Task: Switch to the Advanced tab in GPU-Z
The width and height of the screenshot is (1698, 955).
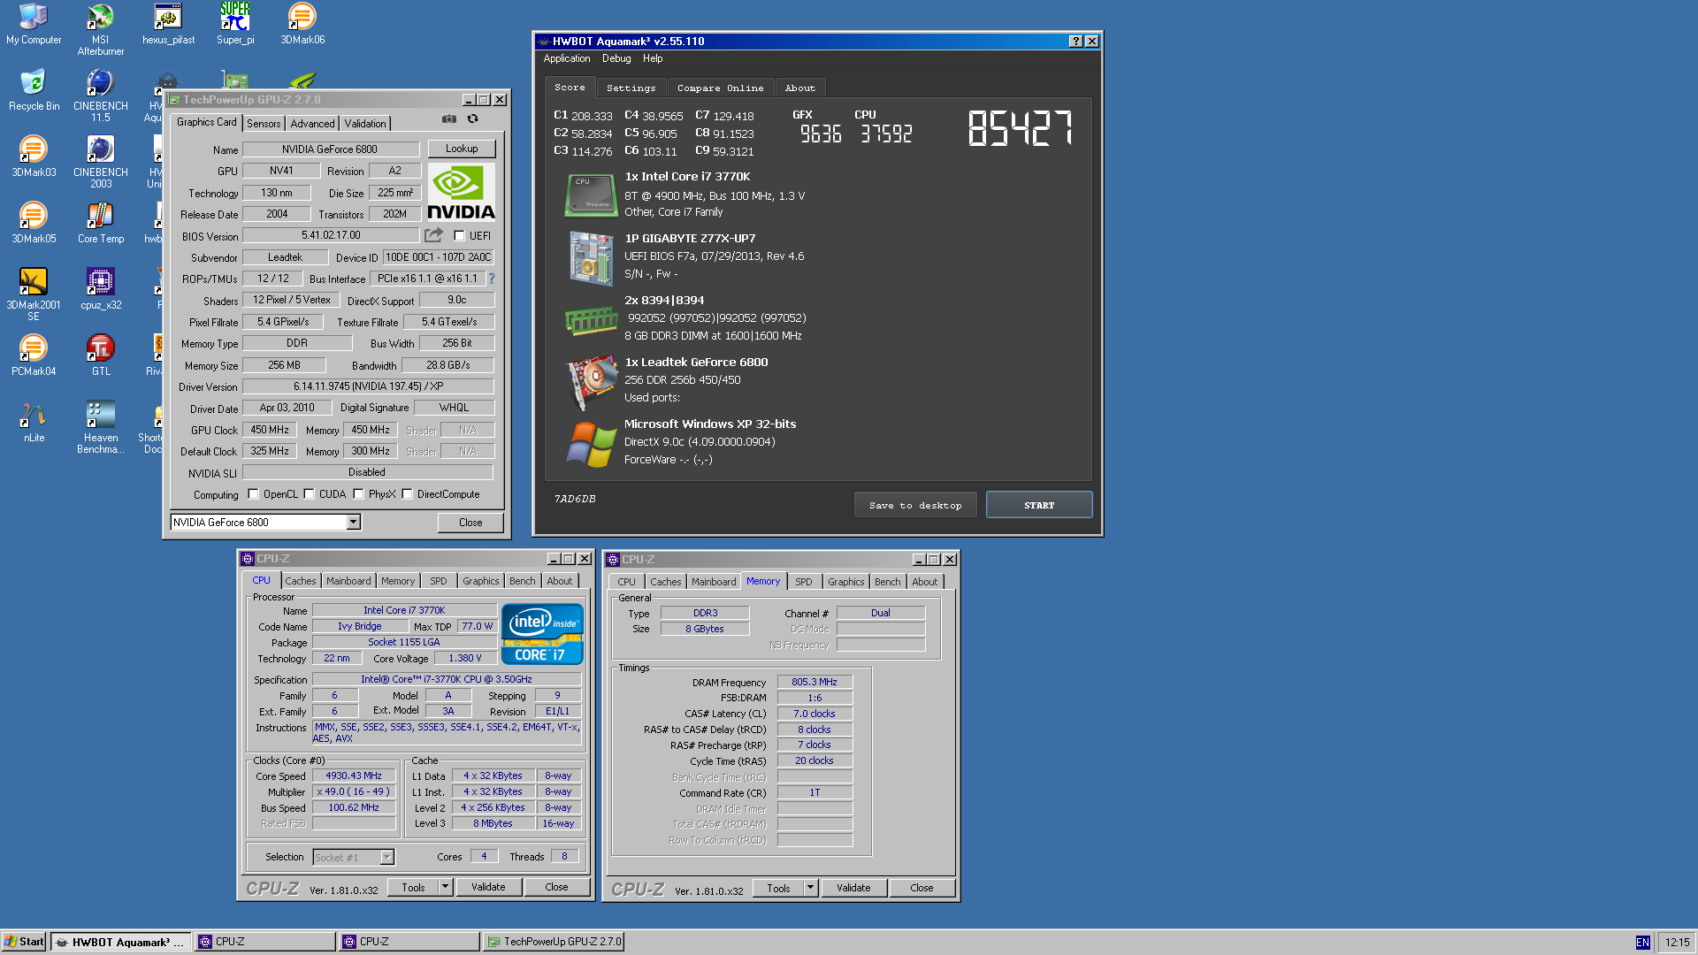Action: pos(312,124)
